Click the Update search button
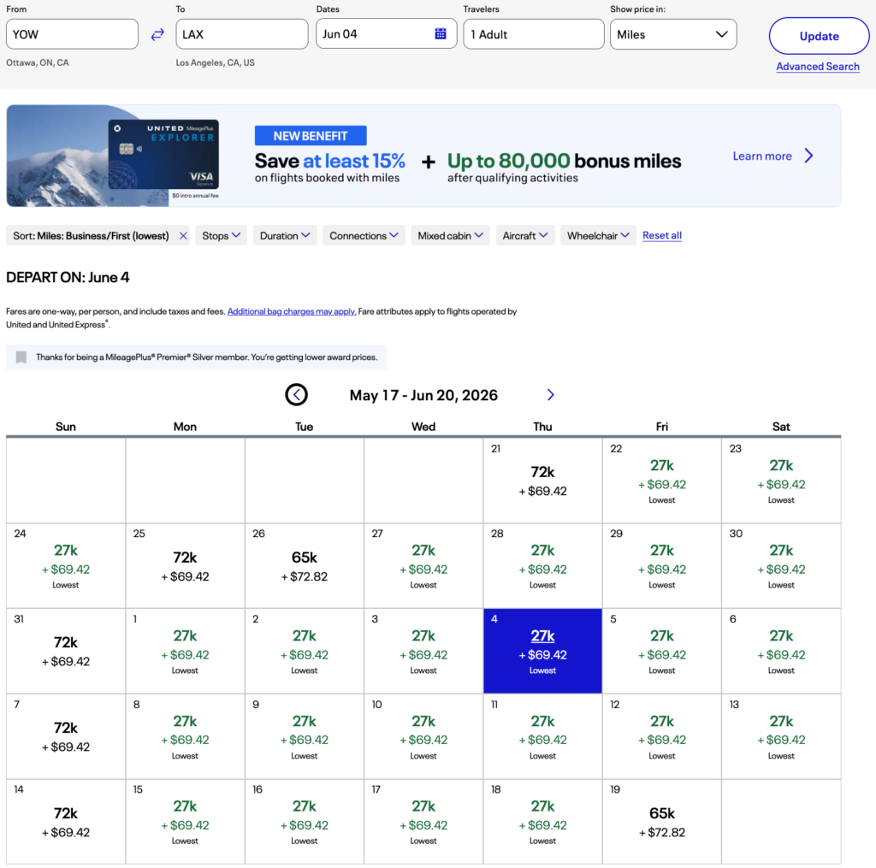 pyautogui.click(x=819, y=36)
